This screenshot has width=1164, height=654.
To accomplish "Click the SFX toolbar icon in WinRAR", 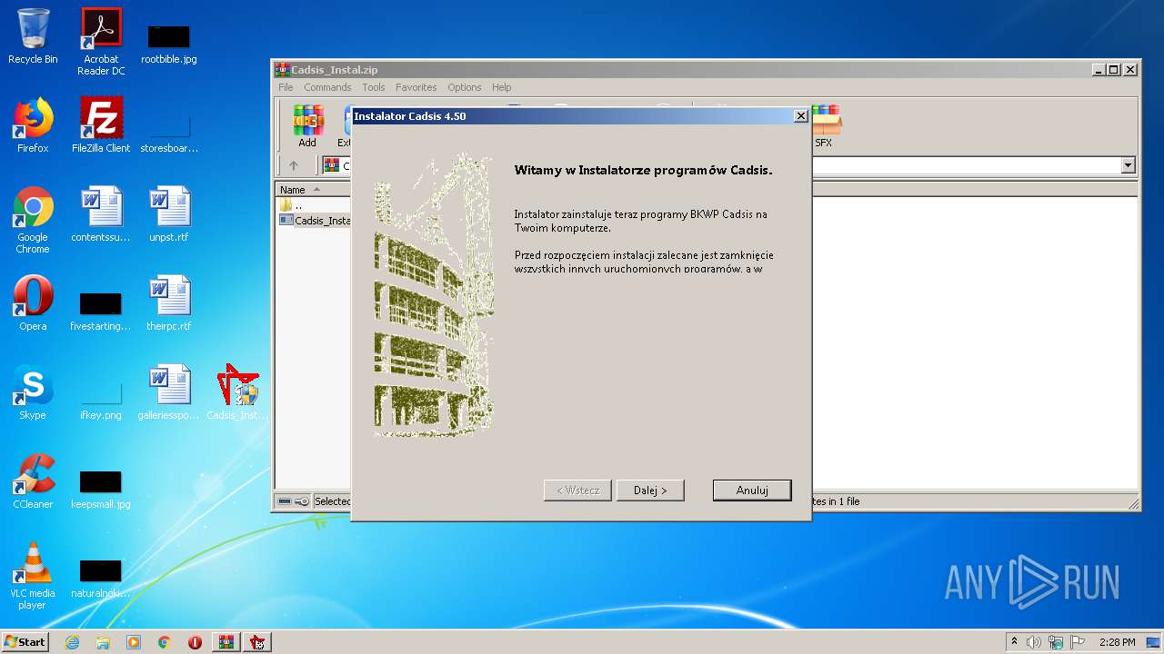I will [x=824, y=126].
